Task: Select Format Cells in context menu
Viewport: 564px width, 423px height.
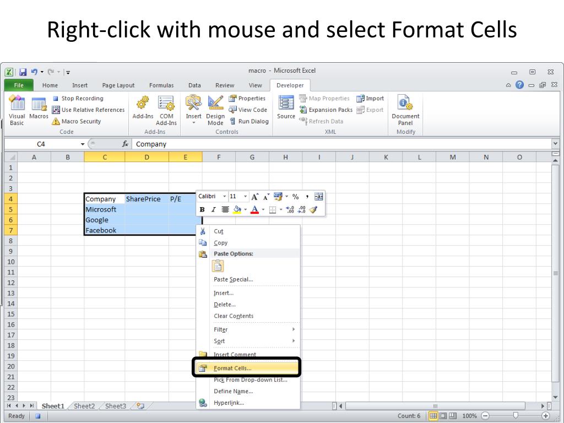Action: tap(247, 368)
